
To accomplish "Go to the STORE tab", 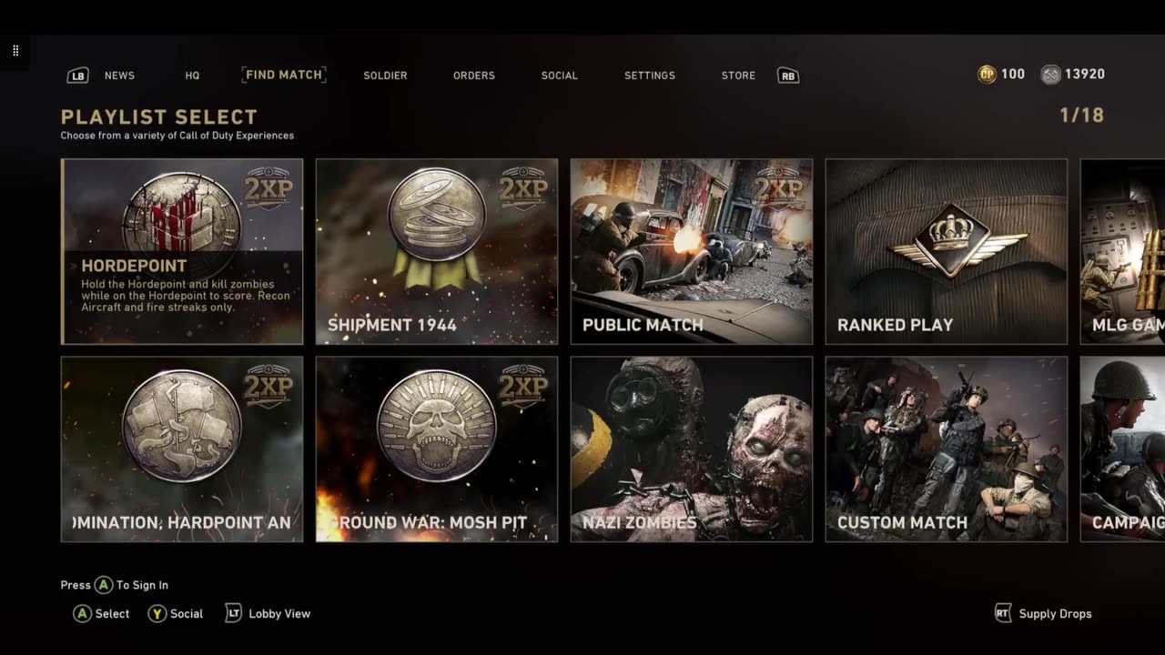I will 738,76.
